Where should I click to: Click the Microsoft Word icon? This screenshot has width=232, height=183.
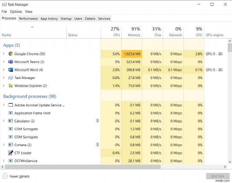(x=10, y=70)
